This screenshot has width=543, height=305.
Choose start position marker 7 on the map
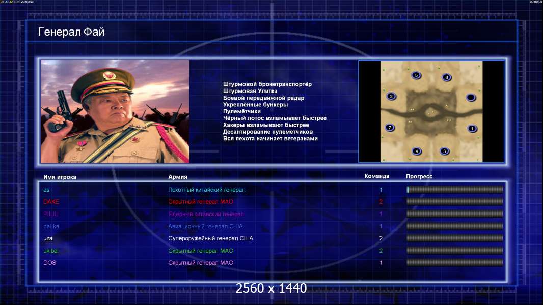point(390,128)
